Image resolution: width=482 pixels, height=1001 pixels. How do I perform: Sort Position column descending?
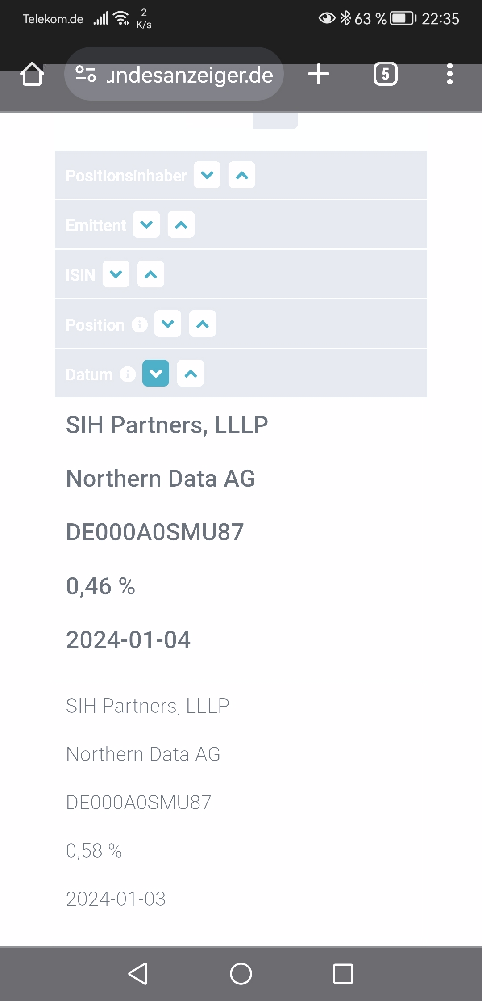[168, 324]
